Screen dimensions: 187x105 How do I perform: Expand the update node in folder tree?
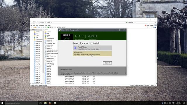pyautogui.click(x=33, y=36)
